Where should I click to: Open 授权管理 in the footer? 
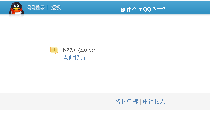coord(127,102)
